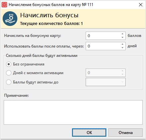
Task: Increase bonus points with up arrow
Action: [x=122, y=34]
